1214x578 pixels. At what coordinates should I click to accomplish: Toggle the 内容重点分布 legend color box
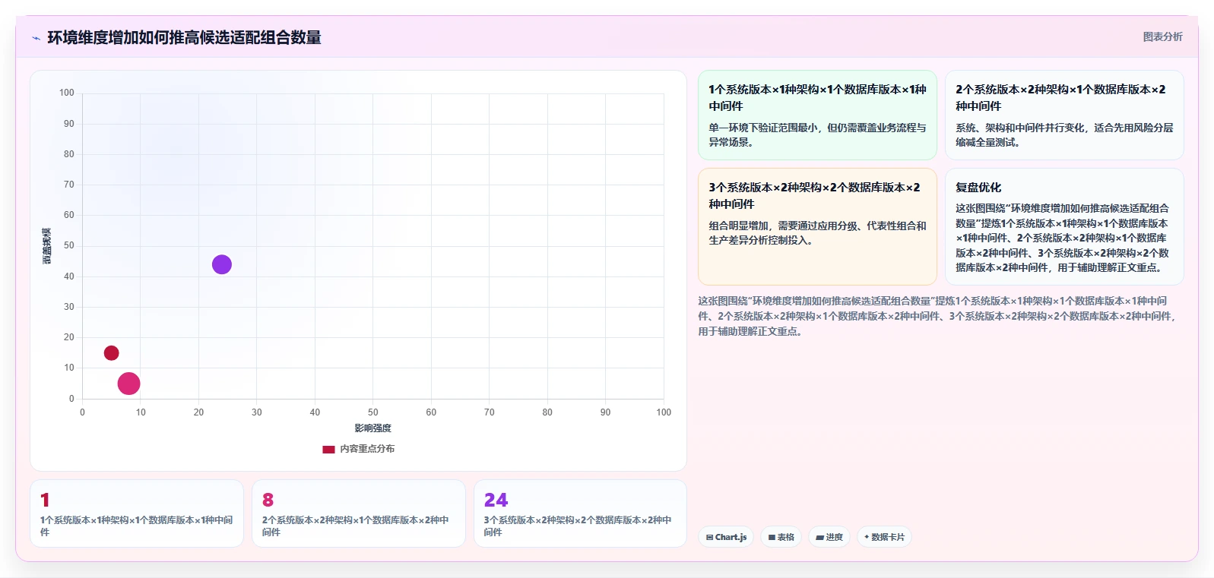(328, 449)
